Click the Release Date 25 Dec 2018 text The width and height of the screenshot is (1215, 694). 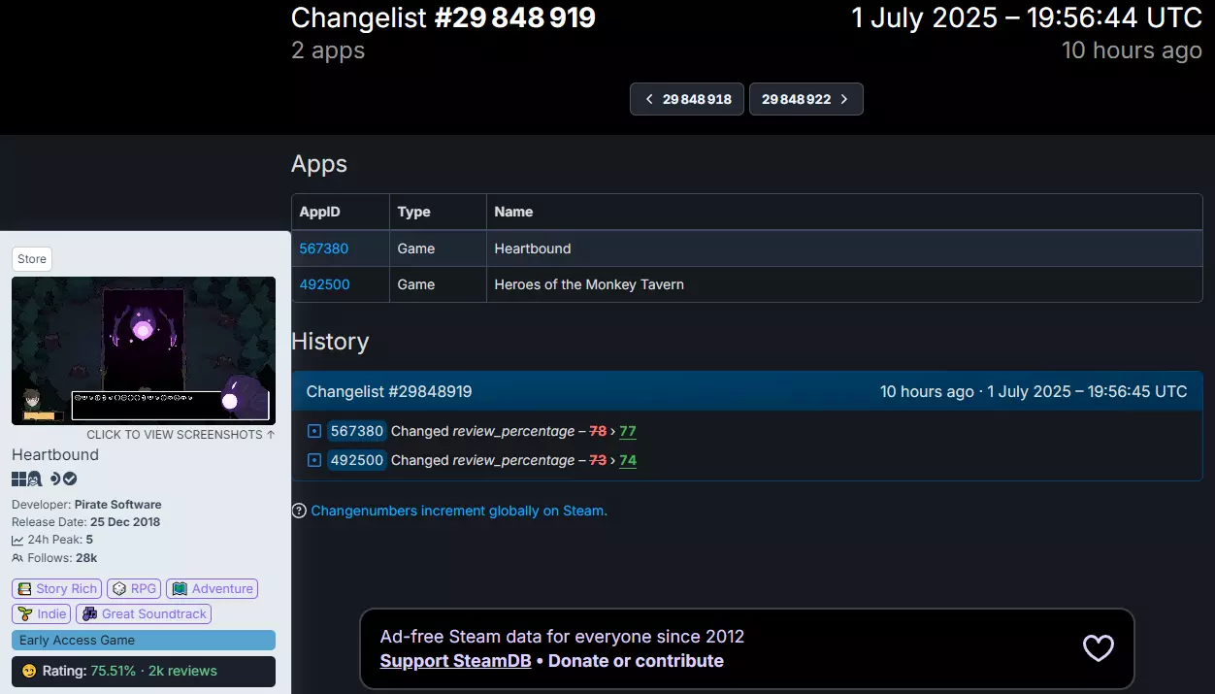pyautogui.click(x=86, y=522)
